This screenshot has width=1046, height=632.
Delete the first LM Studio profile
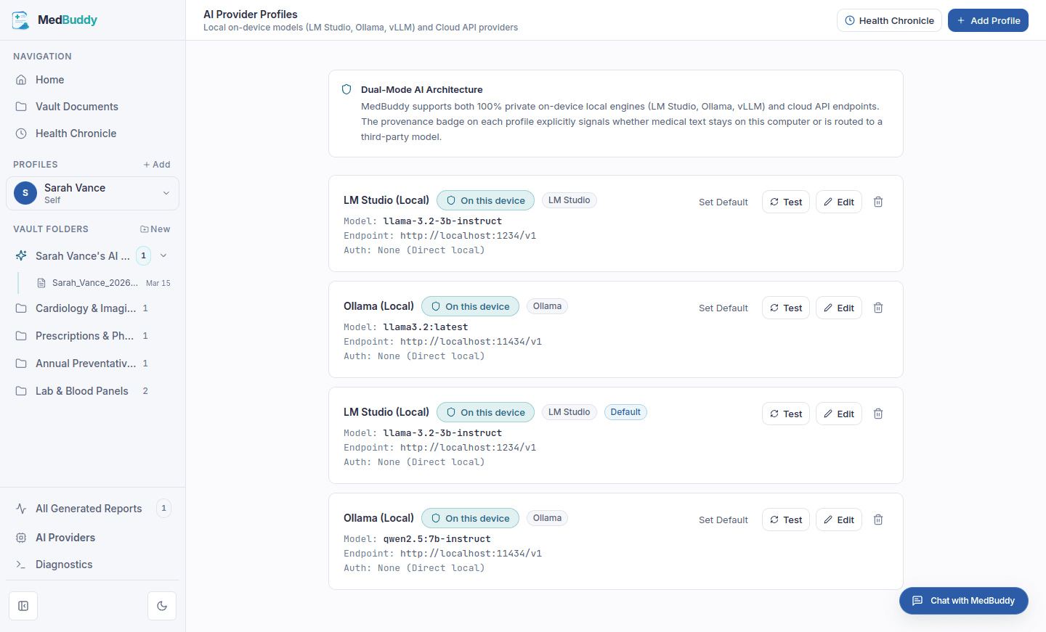point(877,202)
